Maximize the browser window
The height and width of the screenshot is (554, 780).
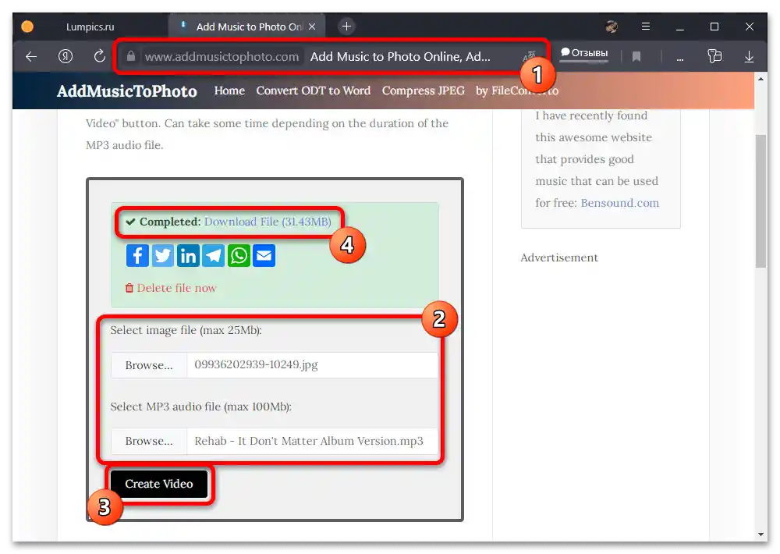point(714,27)
